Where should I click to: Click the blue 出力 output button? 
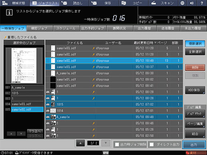point(194,145)
